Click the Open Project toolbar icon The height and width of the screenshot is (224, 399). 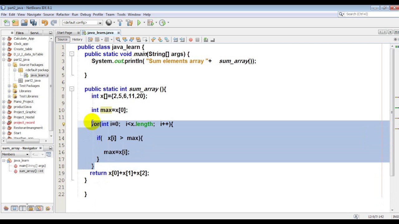tap(24, 22)
